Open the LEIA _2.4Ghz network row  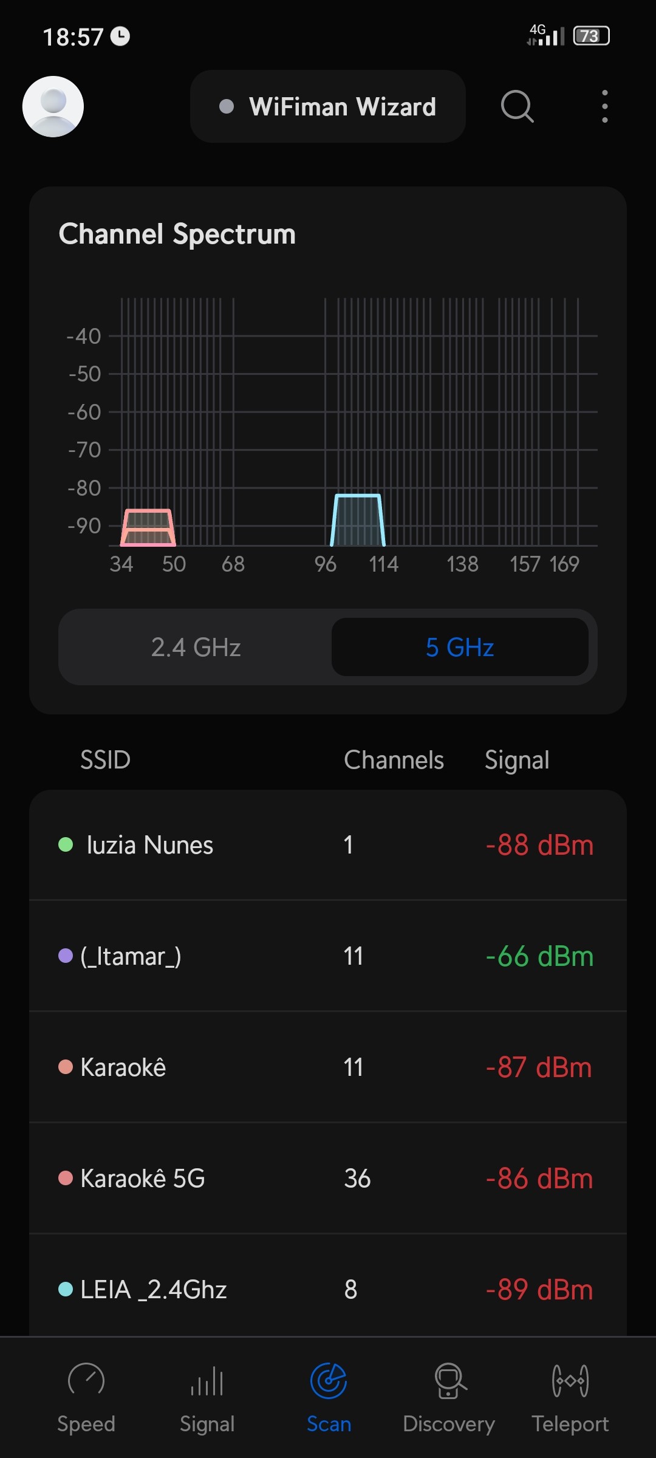click(328, 1289)
